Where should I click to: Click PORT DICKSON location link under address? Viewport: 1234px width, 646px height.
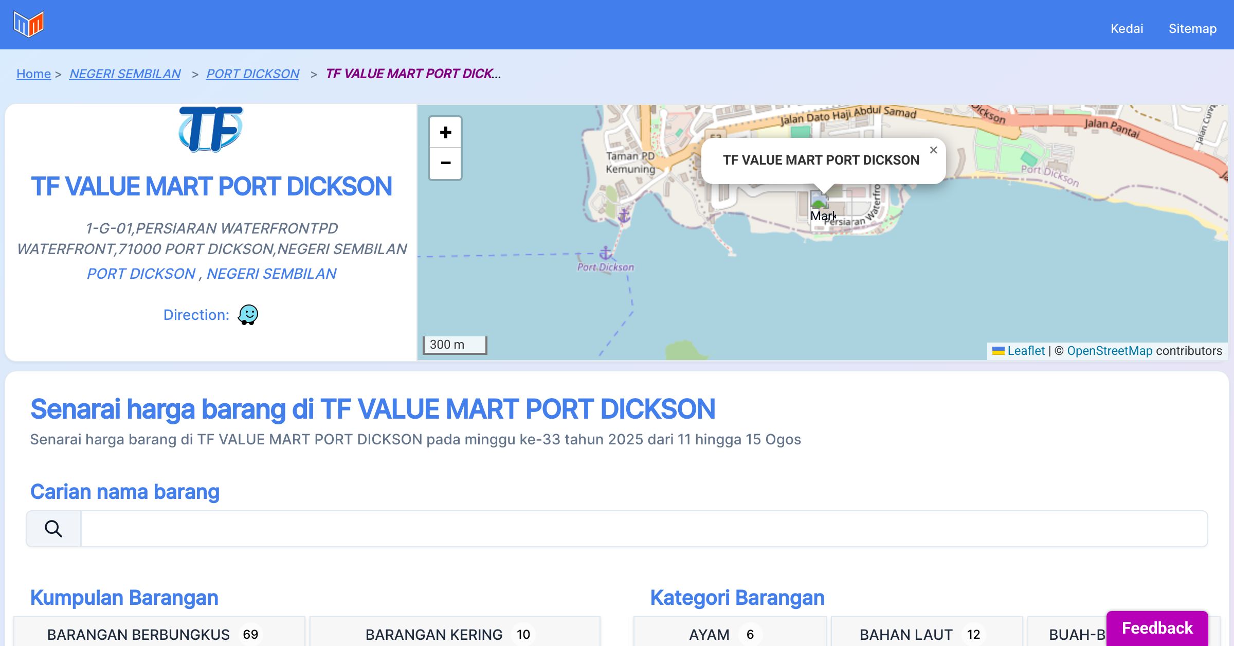point(141,274)
